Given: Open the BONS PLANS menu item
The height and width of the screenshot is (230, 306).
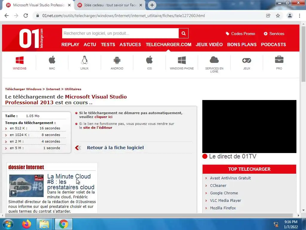Looking at the screenshot, I should point(242,45).
